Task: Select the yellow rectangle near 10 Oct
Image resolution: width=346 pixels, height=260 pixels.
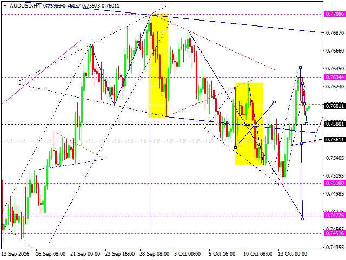Action: tap(249, 123)
